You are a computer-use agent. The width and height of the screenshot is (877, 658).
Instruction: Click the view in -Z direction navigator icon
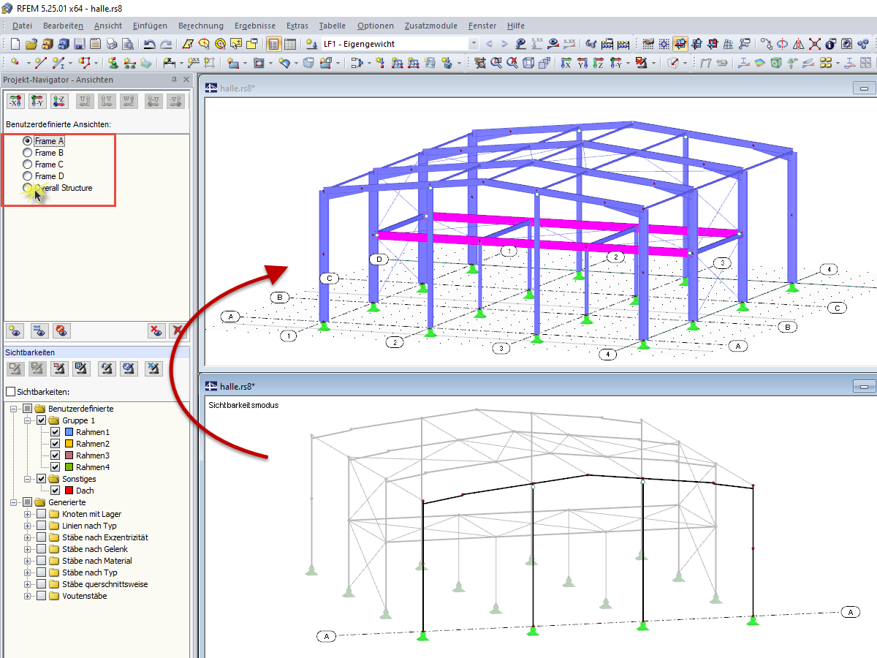[x=60, y=101]
